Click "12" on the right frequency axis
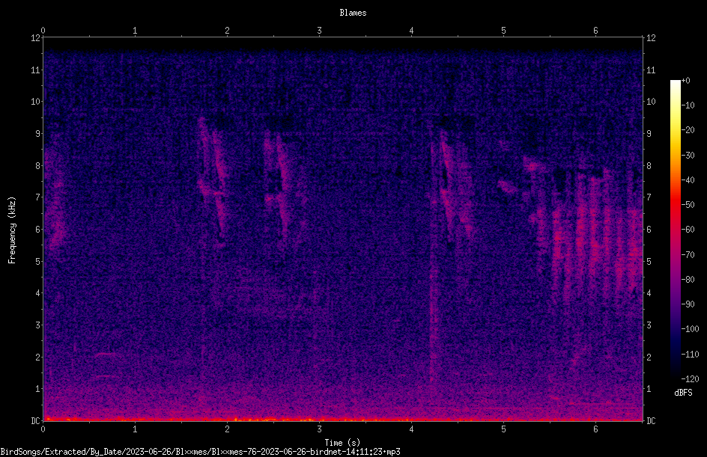 pos(651,38)
